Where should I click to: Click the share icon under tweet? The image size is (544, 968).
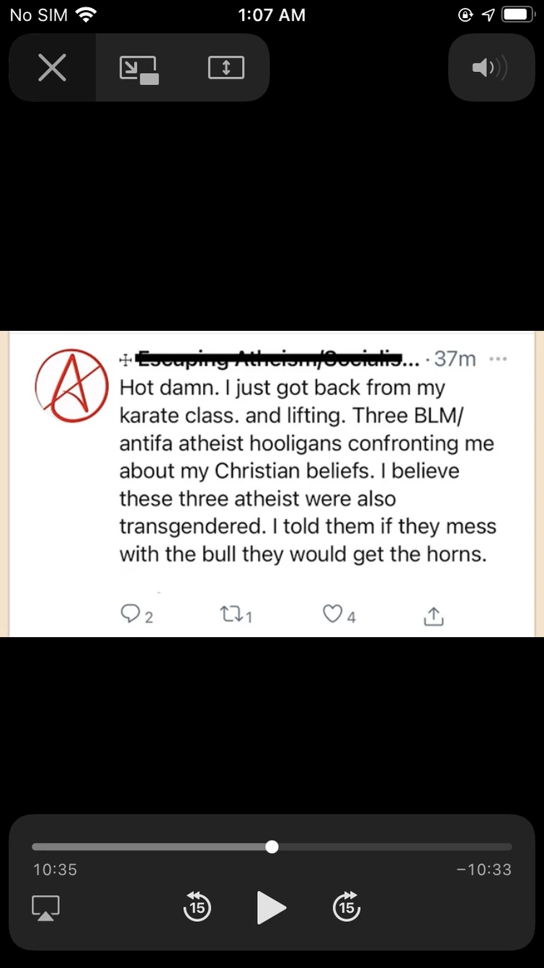[x=433, y=616]
